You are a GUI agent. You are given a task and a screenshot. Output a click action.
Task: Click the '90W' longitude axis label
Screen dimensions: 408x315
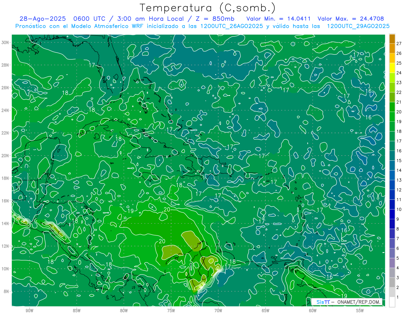pyautogui.click(x=29, y=311)
